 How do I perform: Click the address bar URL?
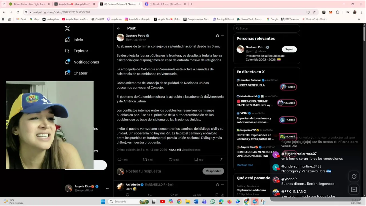tap(60, 12)
